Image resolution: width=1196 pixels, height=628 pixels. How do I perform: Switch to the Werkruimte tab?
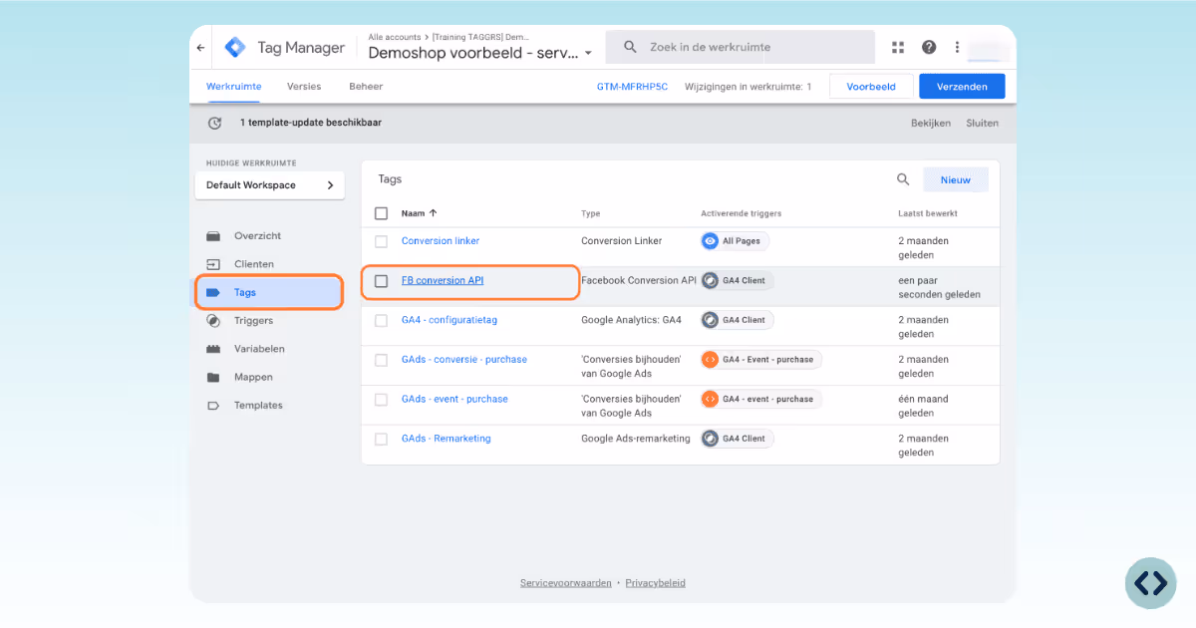point(234,87)
